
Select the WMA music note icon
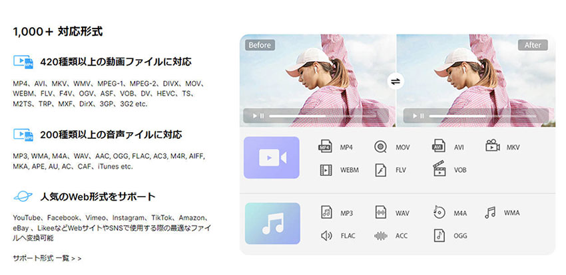[490, 213]
